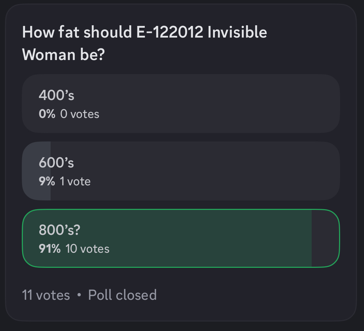Click the empty right side of 600's option
364x331 pixels.
246,171
